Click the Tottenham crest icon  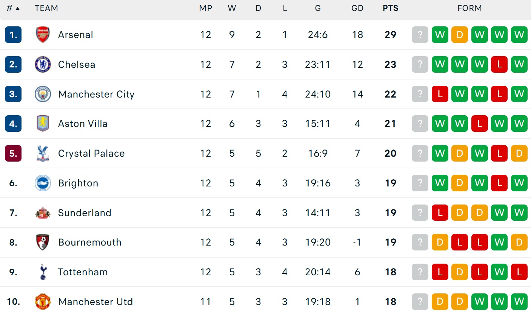(x=43, y=272)
